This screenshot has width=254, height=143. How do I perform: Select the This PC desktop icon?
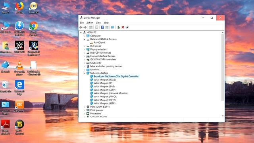point(6,8)
